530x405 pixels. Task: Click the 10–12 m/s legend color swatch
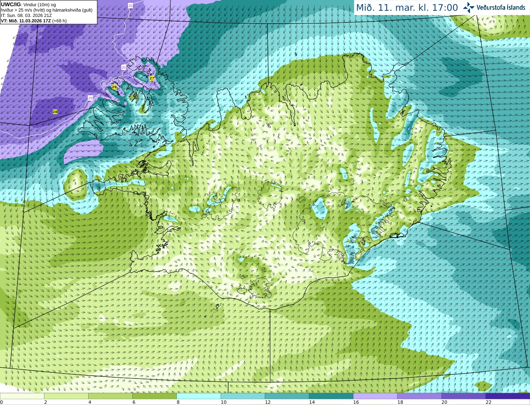[243, 396]
